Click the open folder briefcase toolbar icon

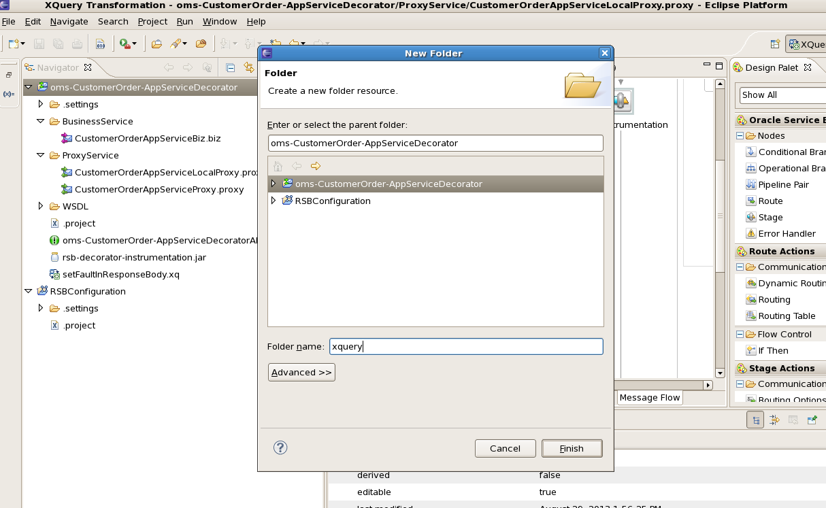156,44
